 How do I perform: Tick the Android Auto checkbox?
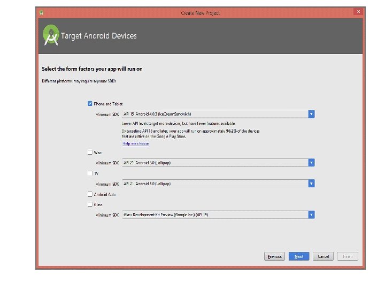coord(90,194)
